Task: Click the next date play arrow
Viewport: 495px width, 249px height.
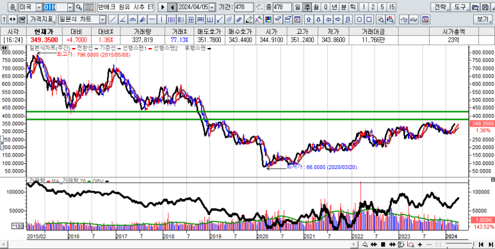Action: click(x=163, y=7)
